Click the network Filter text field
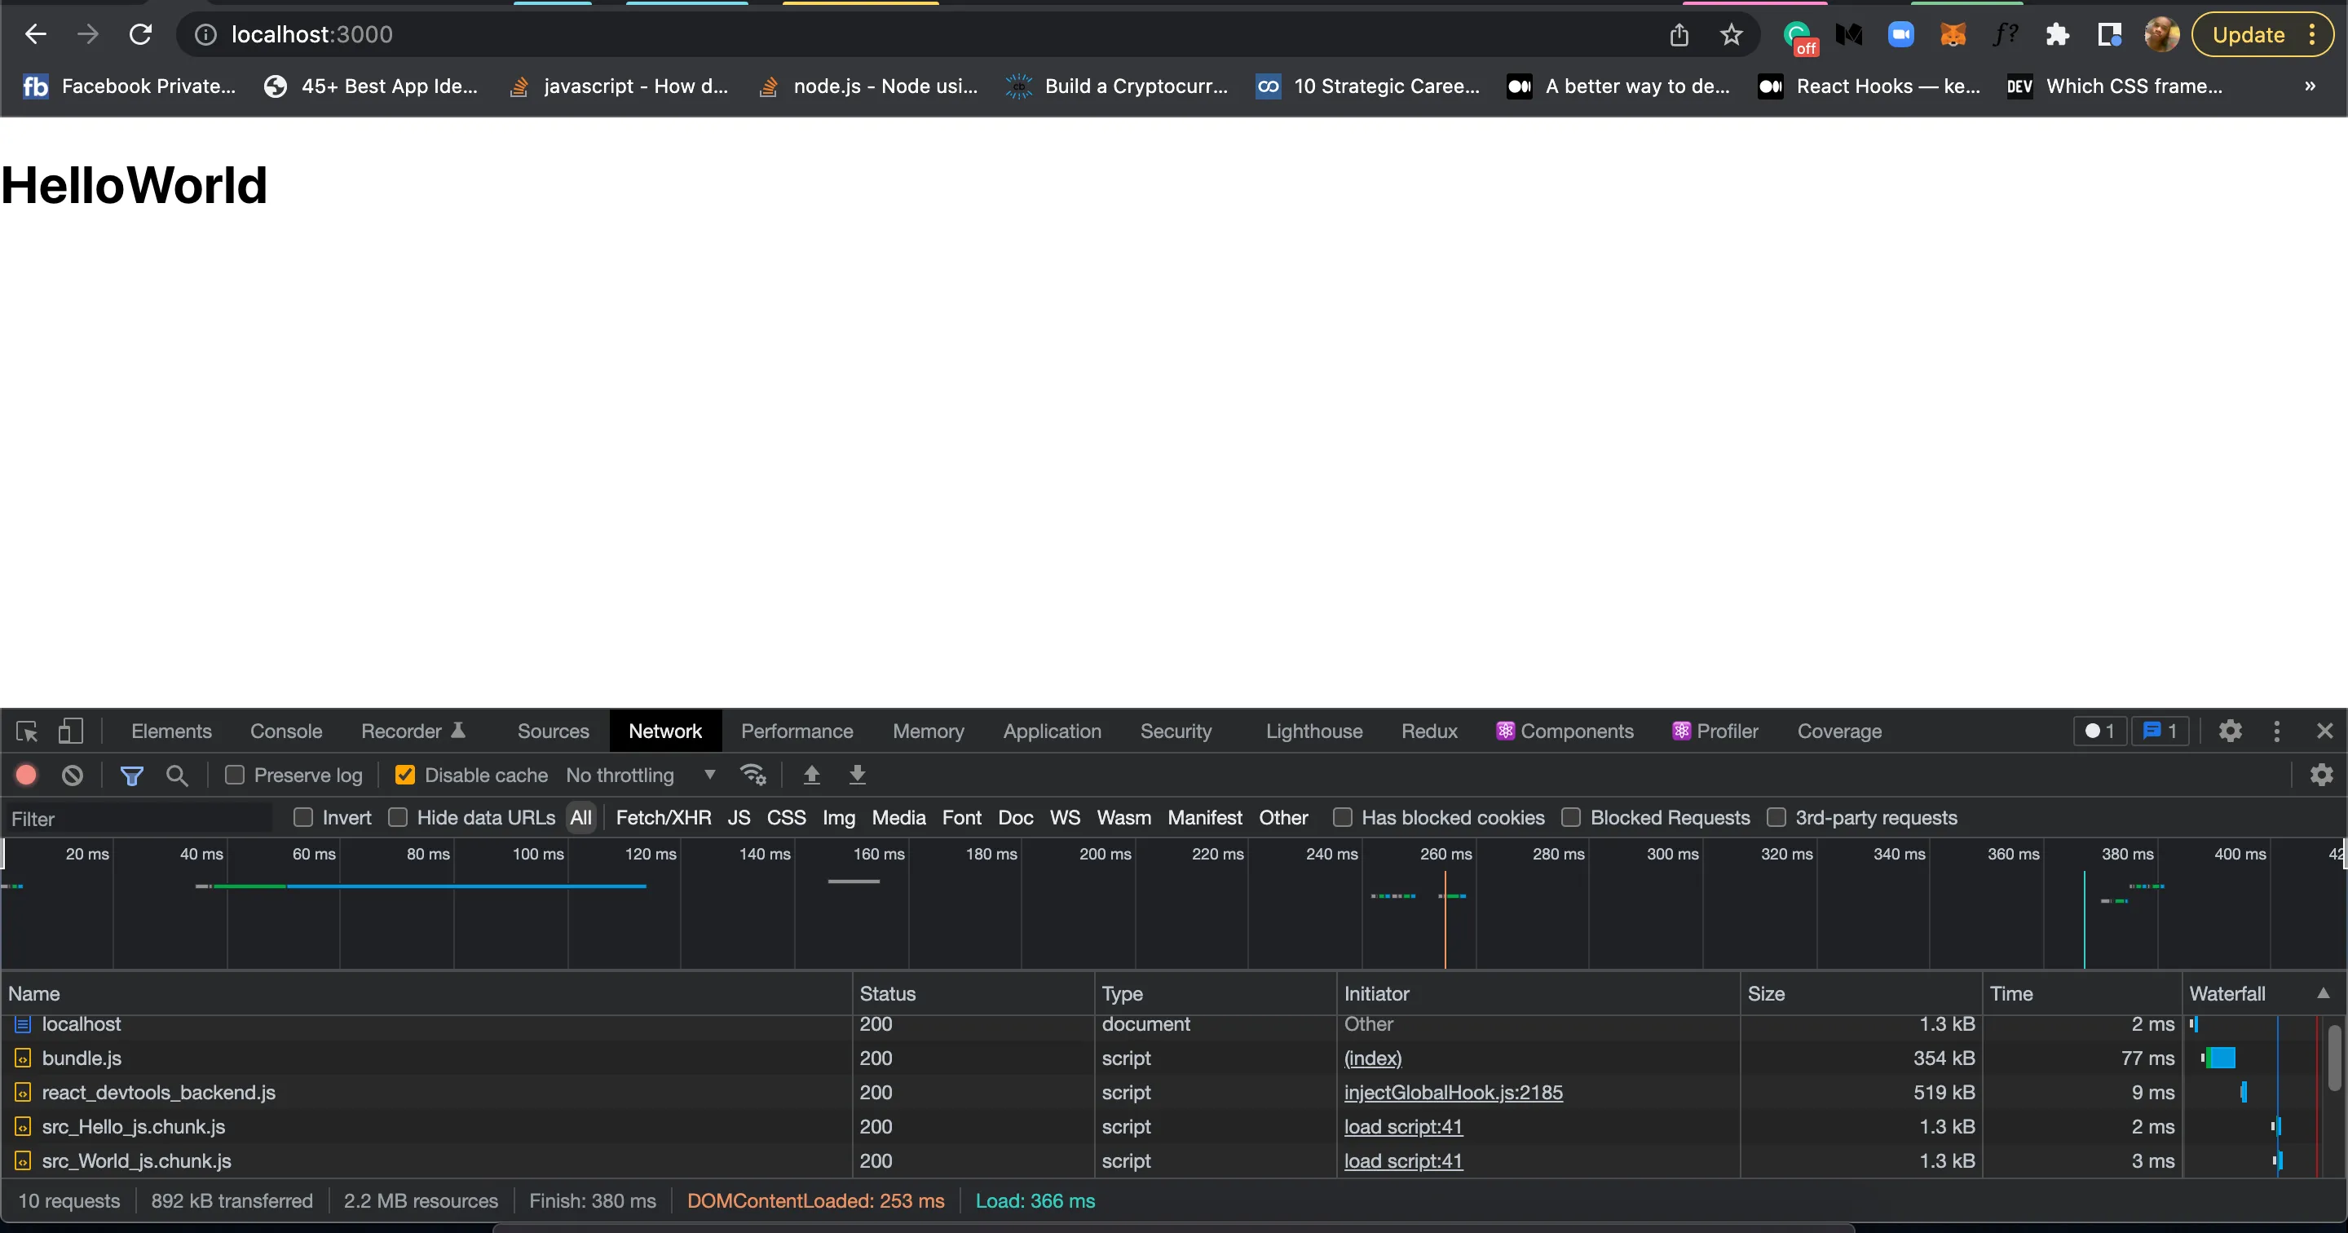Image resolution: width=2348 pixels, height=1233 pixels. (x=137, y=819)
